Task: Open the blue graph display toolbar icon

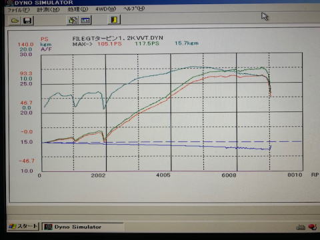Action: pos(85,21)
